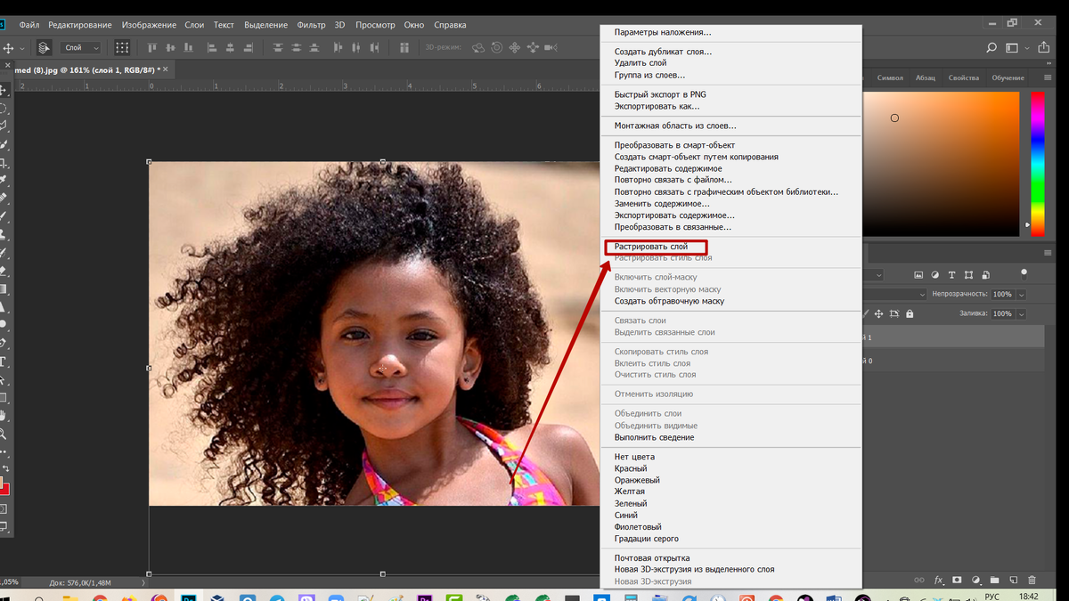Choose Красный color label

[631, 468]
